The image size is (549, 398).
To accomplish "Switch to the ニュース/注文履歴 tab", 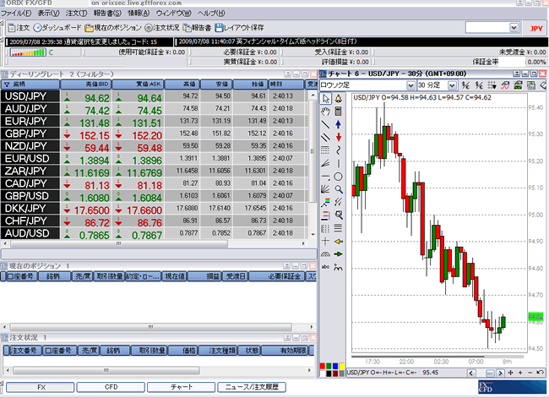I will click(x=252, y=387).
